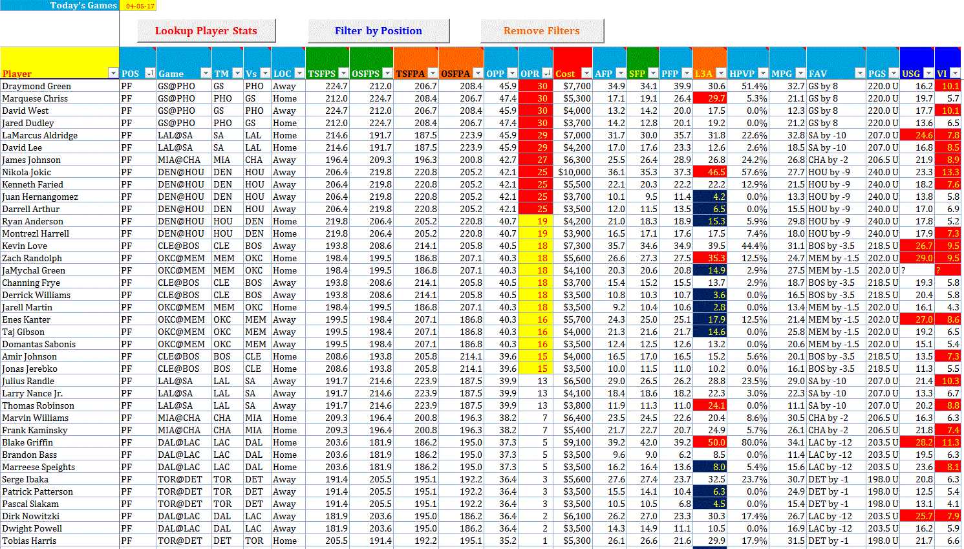The height and width of the screenshot is (549, 964).
Task: Open the MPG column filter dropdown
Action: [800, 73]
